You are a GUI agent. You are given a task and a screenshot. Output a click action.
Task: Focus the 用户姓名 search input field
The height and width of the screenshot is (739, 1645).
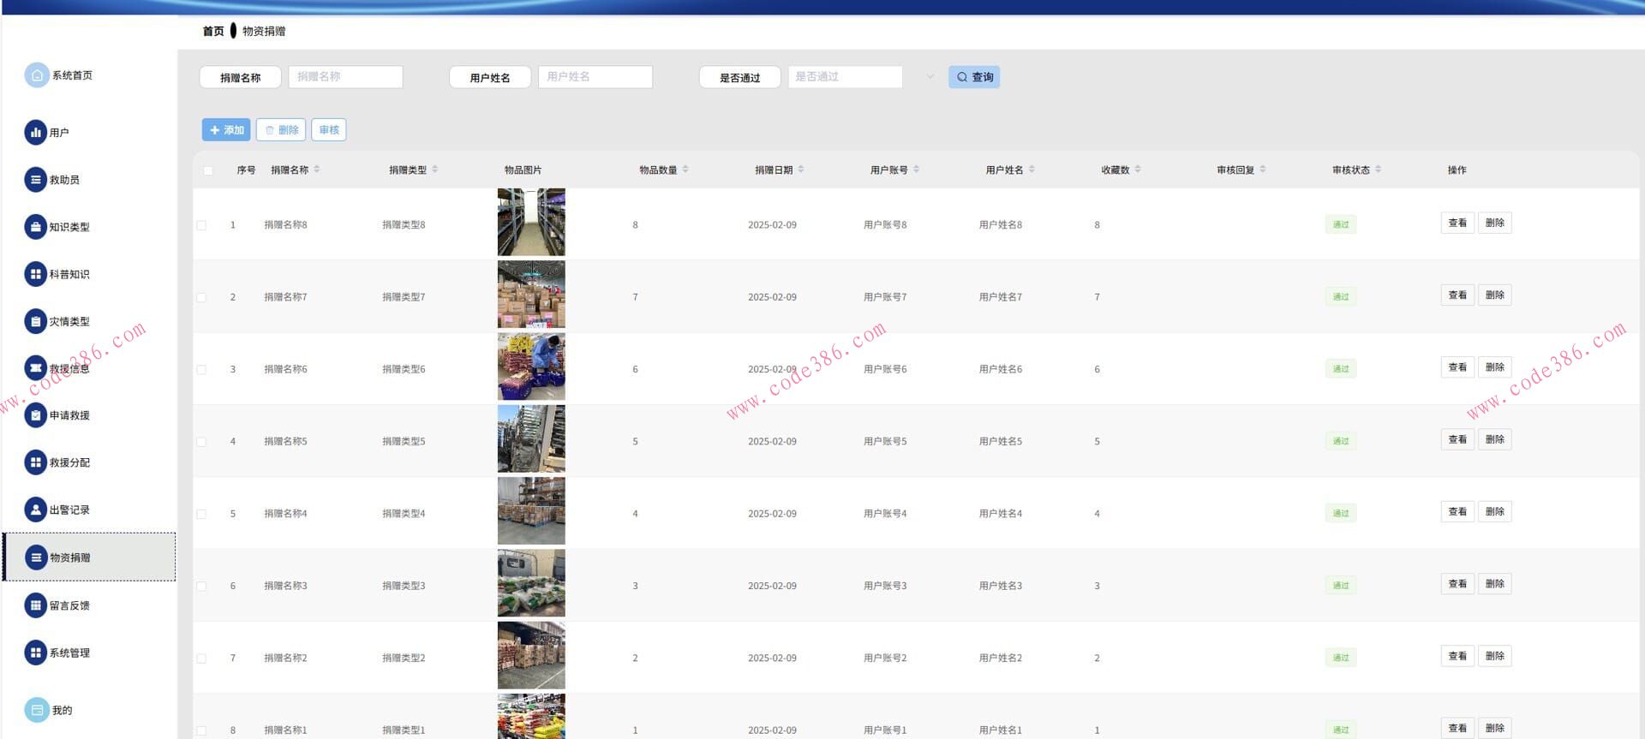point(595,77)
